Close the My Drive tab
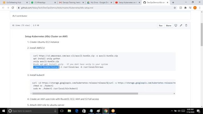Screen dimensions: 203x114 [111, 3]
